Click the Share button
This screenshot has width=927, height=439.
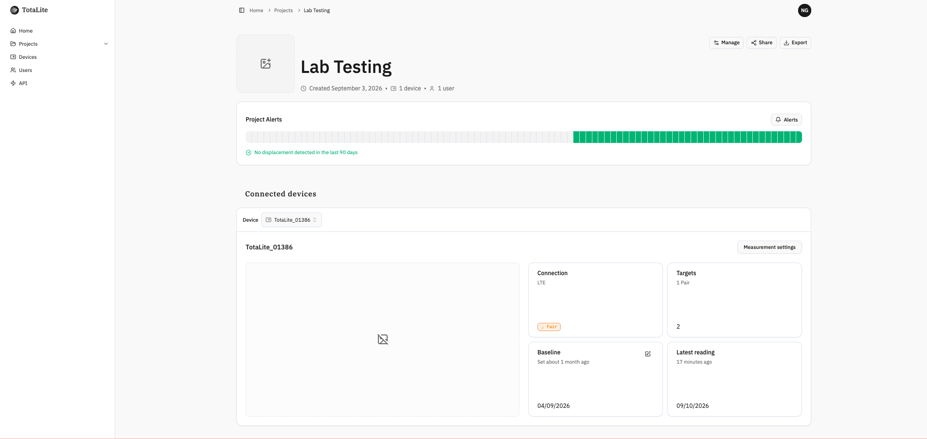tap(762, 43)
